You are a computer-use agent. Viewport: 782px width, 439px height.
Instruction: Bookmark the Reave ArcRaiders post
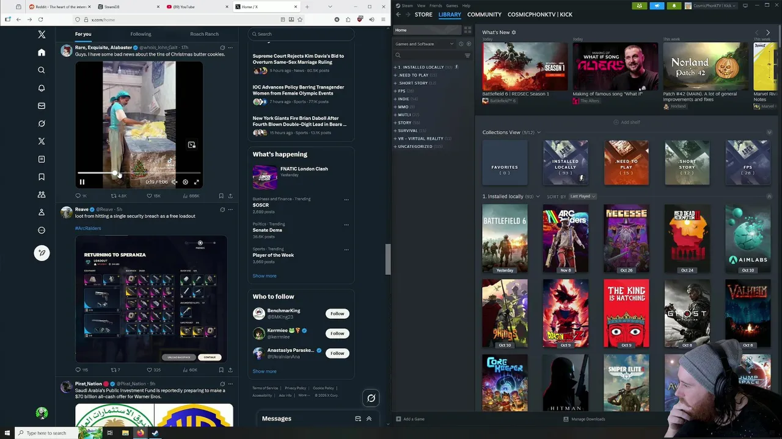pyautogui.click(x=221, y=369)
